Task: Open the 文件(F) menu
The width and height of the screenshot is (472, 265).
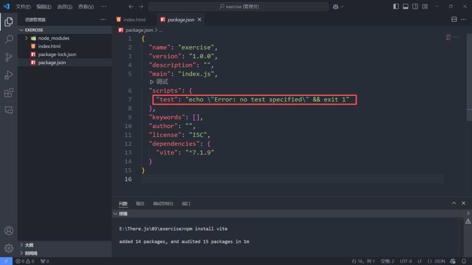Action: [x=23, y=7]
